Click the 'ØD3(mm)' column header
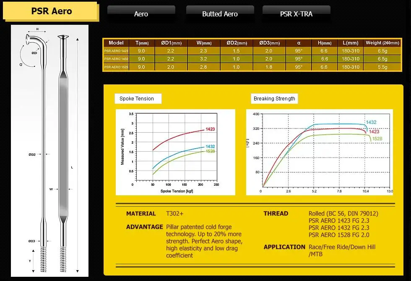The height and width of the screenshot is (281, 411). [269, 43]
